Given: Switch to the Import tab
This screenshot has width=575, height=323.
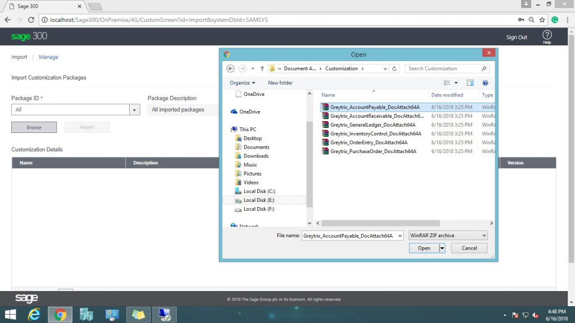Looking at the screenshot, I should pos(19,57).
